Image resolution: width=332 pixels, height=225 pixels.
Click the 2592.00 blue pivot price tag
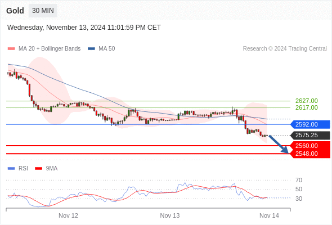[x=310, y=124]
